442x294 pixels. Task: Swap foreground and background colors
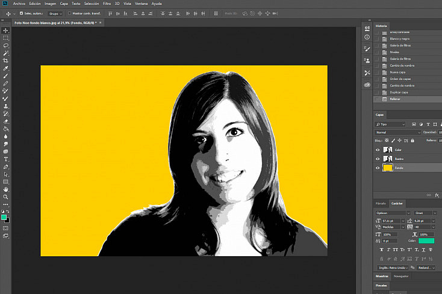point(8,211)
